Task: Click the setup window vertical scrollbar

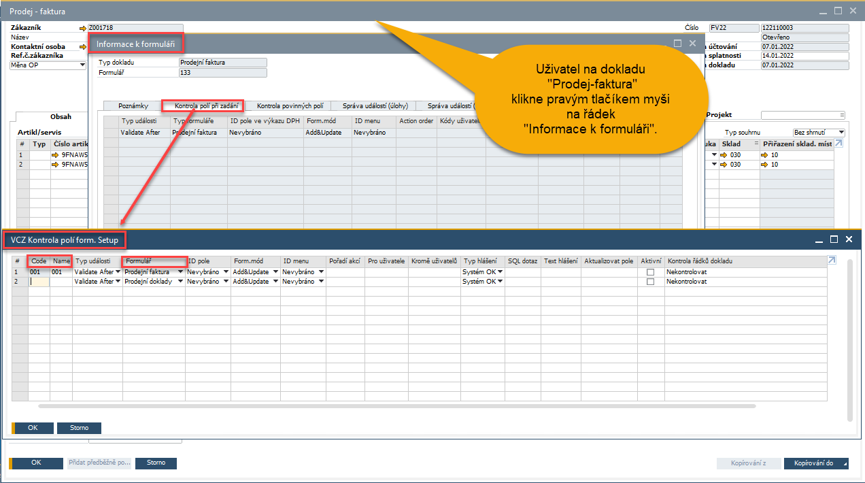Action: pyautogui.click(x=849, y=340)
